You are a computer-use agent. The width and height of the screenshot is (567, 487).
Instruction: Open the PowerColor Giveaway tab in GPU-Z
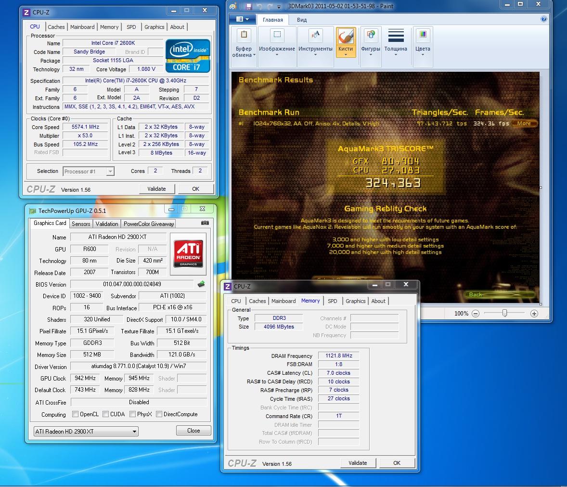149,224
